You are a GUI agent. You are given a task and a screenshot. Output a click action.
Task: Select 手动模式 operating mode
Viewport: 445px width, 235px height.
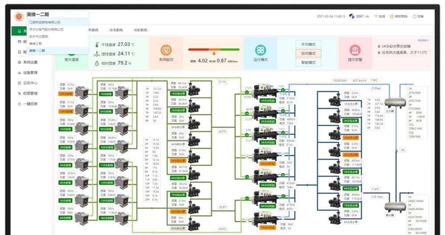click(308, 44)
